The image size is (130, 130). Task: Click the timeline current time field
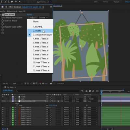point(8,90)
